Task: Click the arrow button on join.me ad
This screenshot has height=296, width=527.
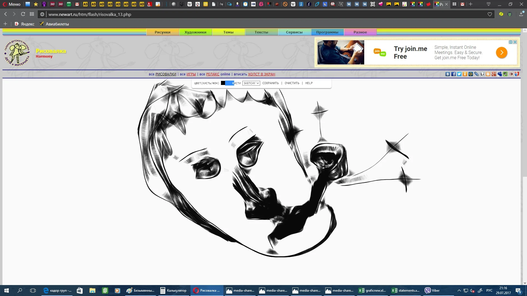Action: point(501,52)
